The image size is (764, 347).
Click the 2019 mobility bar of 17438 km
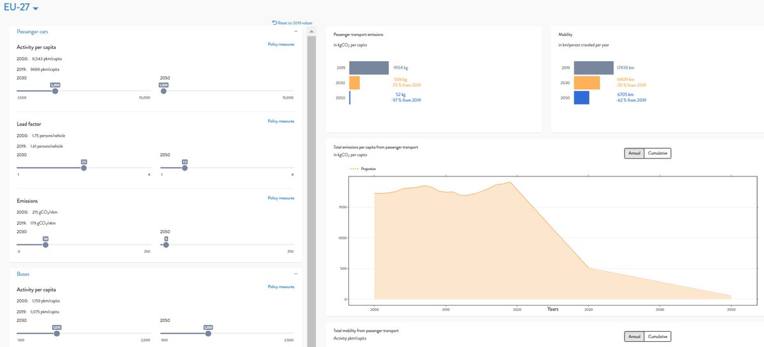pyautogui.click(x=593, y=67)
